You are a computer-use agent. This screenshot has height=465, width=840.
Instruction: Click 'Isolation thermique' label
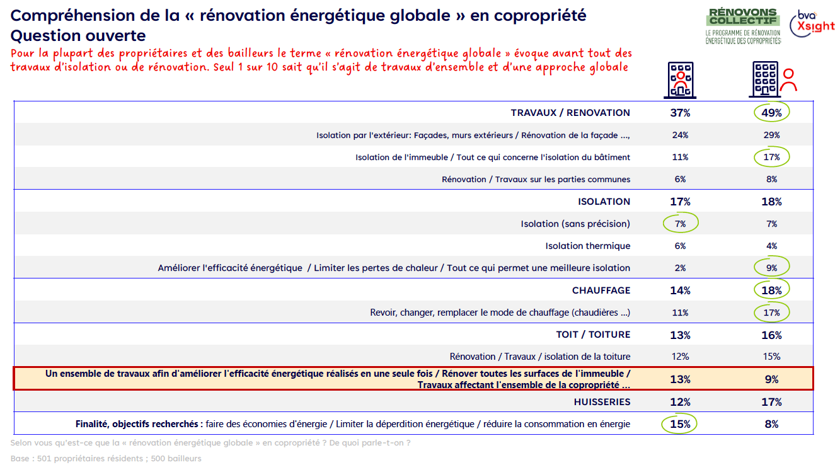588,246
